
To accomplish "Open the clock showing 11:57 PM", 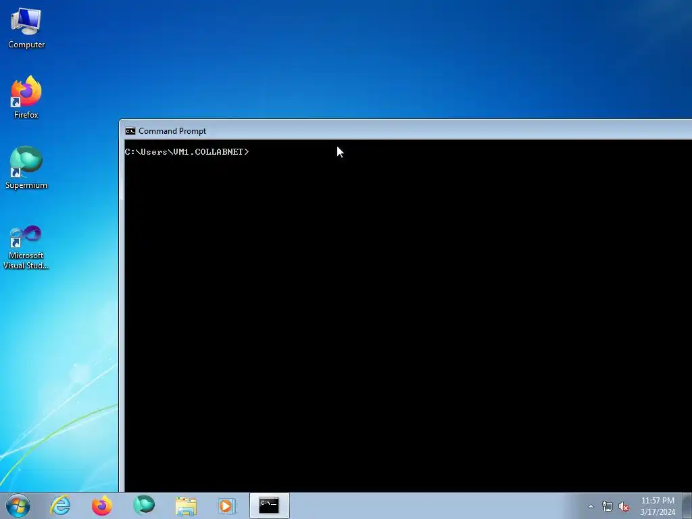I will (658, 506).
